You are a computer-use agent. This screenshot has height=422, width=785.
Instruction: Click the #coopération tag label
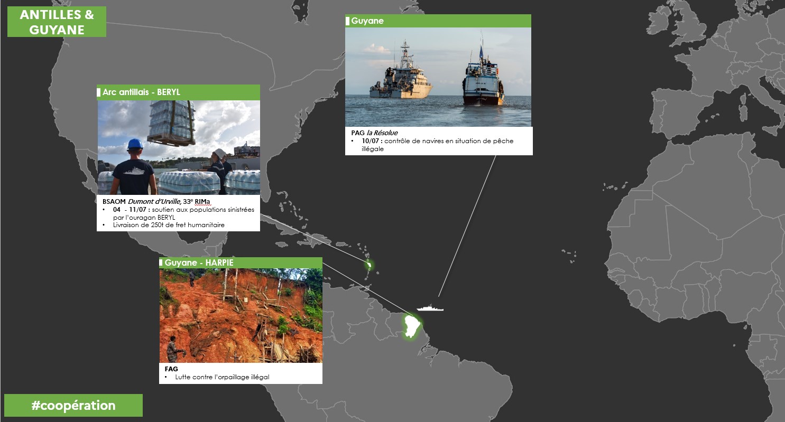73,405
